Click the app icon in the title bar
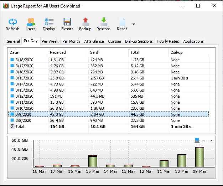The height and width of the screenshot is (186, 223). click(x=6, y=6)
